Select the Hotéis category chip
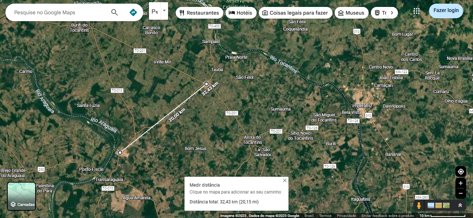 pos(241,13)
